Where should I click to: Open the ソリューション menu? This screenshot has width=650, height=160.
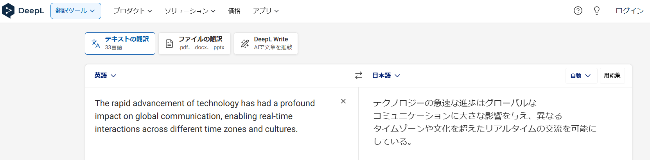[x=190, y=11]
